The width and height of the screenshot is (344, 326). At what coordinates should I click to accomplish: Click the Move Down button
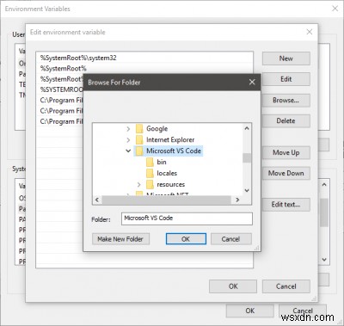pos(286,173)
